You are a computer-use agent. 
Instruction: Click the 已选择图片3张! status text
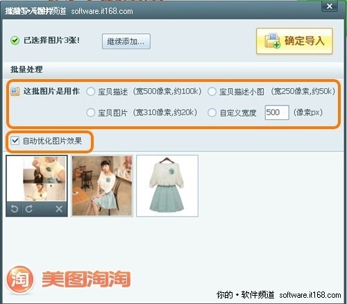[51, 40]
